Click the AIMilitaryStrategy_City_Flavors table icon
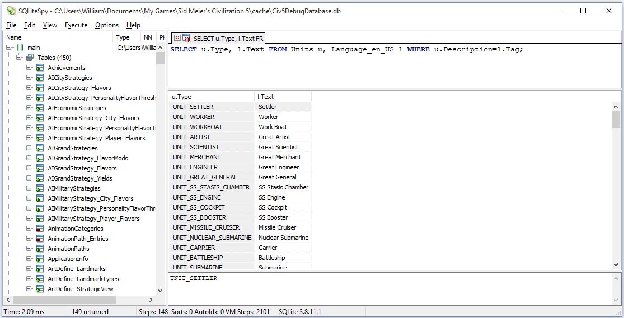Viewport: 624px width, 318px height. pos(40,198)
